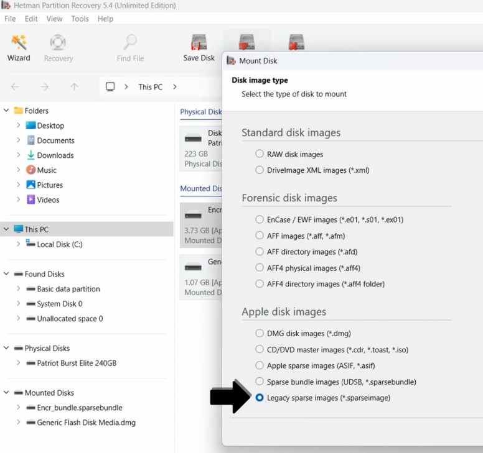Select AFF directory images (*.afd) option
This screenshot has height=453, width=483.
pos(260,252)
